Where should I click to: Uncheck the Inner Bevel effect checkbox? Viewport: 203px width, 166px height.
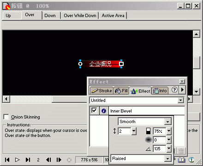pyautogui.click(x=94, y=110)
